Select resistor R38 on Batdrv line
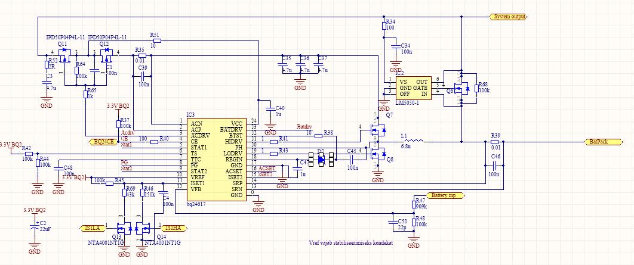Viewport: 634px width, 265px height. coord(319,136)
